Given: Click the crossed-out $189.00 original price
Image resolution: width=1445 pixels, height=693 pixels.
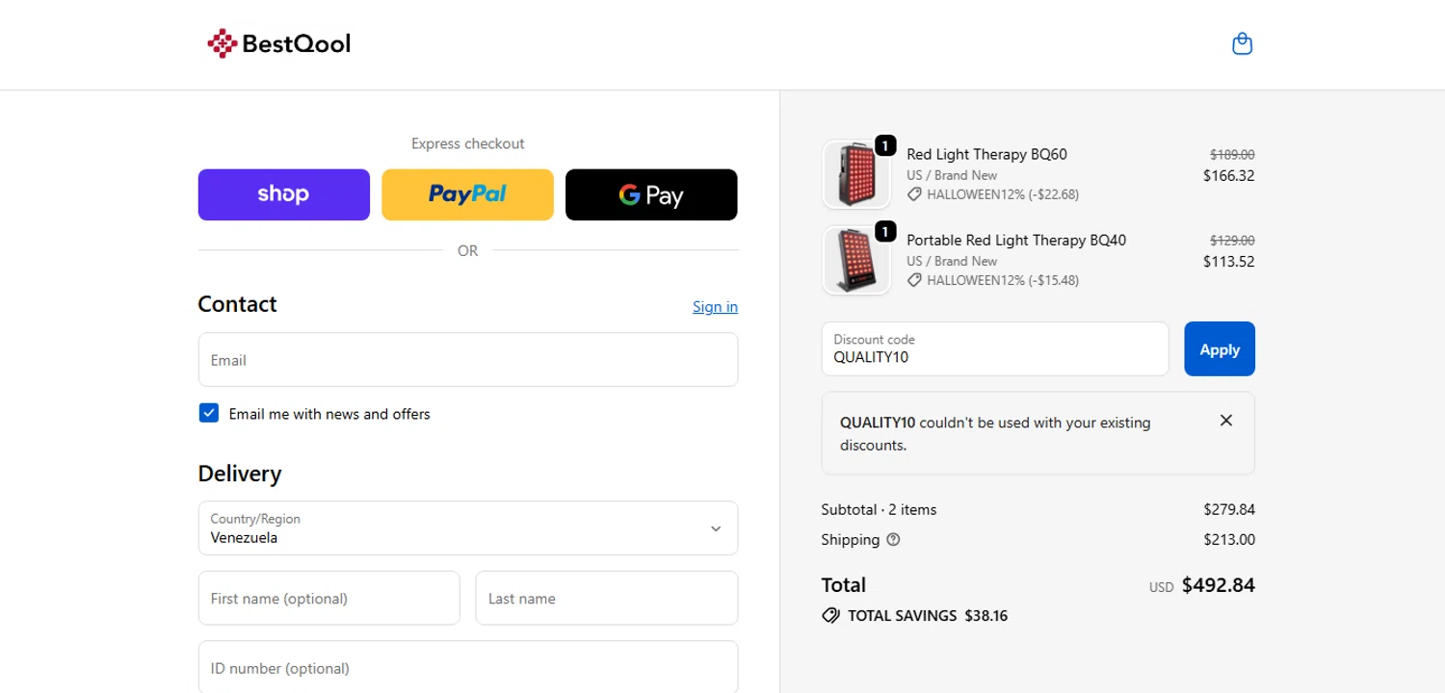Looking at the screenshot, I should pyautogui.click(x=1232, y=154).
